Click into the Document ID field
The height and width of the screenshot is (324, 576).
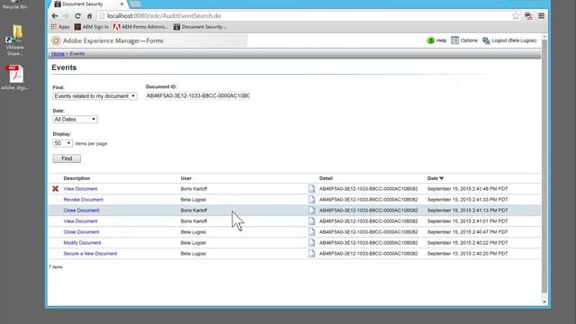(x=198, y=96)
